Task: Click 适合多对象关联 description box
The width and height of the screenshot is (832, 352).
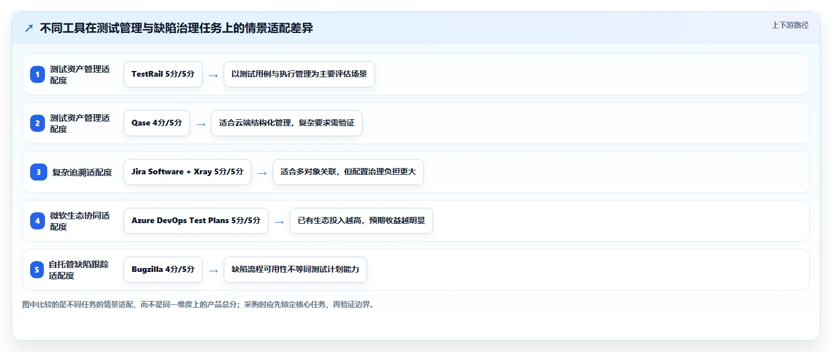Action: tap(348, 172)
